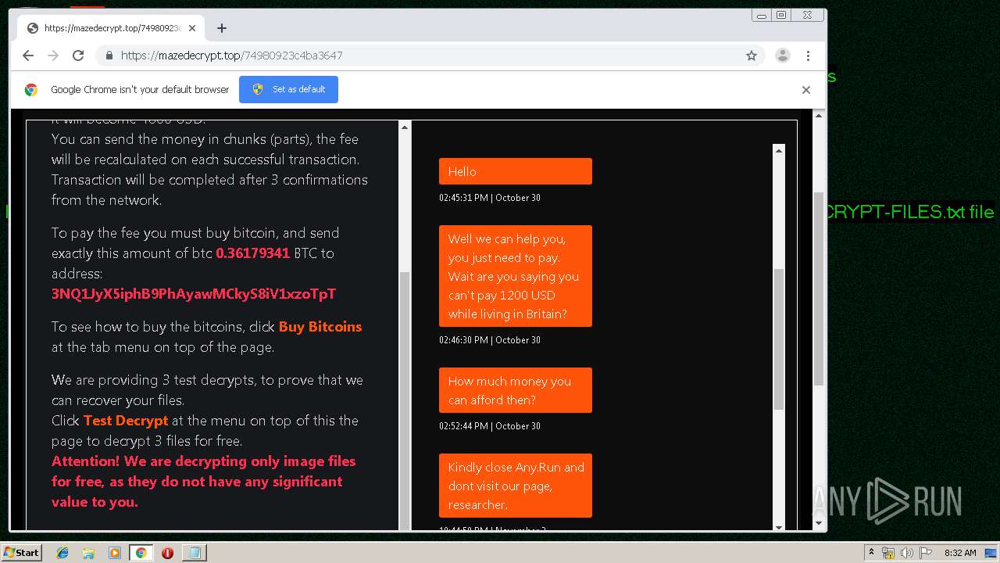Click the forward navigation arrow
This screenshot has height=563, width=1000.
[x=53, y=56]
